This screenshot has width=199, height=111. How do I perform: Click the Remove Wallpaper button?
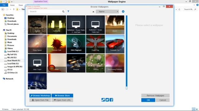tap(155, 96)
